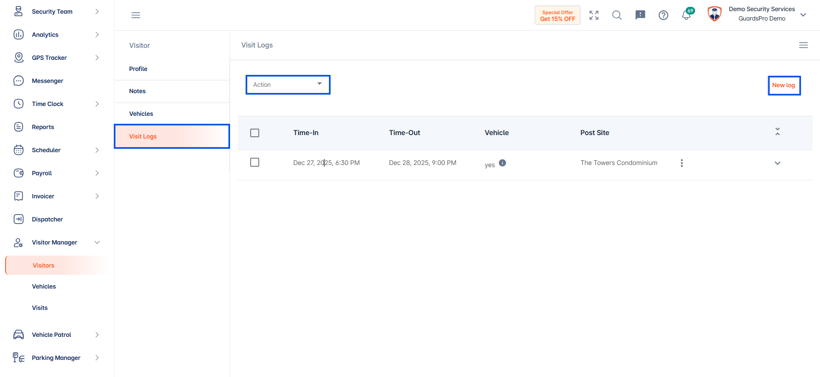Image resolution: width=820 pixels, height=377 pixels.
Task: Click the Reports icon in sidebar
Action: coord(18,127)
